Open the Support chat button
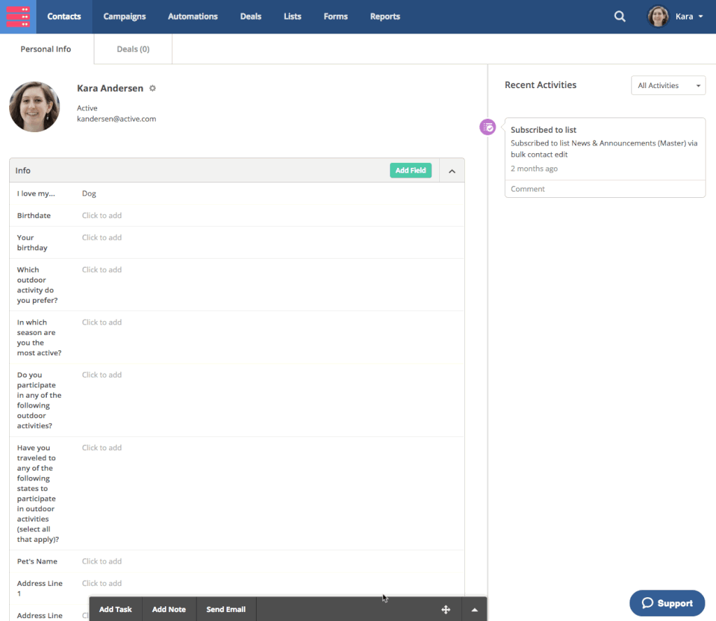Image resolution: width=716 pixels, height=621 pixels. (x=667, y=604)
